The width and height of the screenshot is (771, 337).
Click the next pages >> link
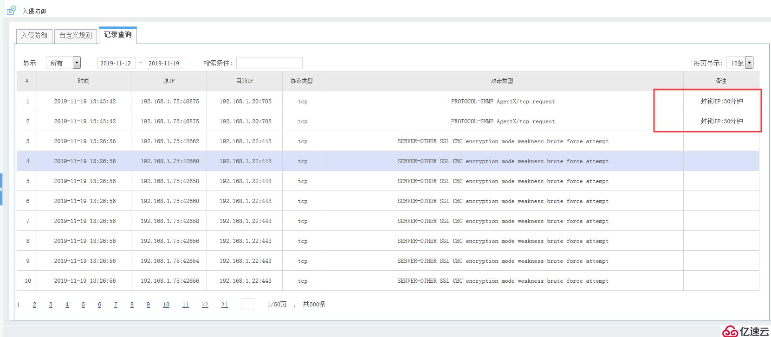point(205,305)
